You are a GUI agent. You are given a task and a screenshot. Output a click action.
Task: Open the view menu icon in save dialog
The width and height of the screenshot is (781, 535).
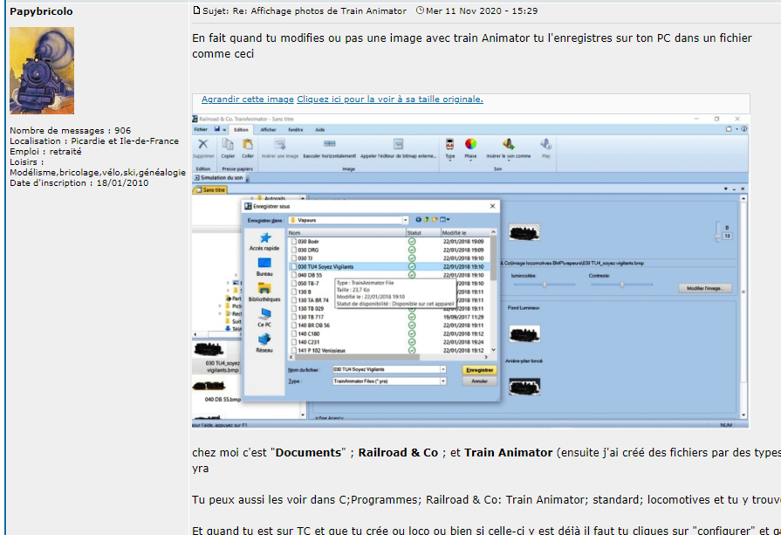[444, 220]
